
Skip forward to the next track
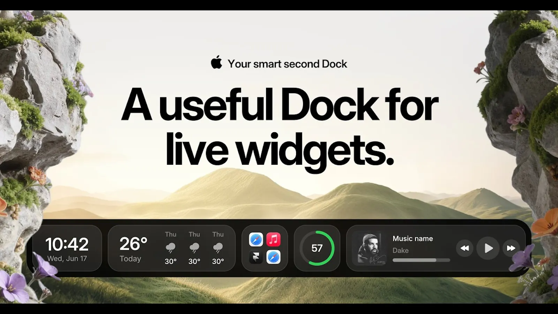pyautogui.click(x=511, y=248)
